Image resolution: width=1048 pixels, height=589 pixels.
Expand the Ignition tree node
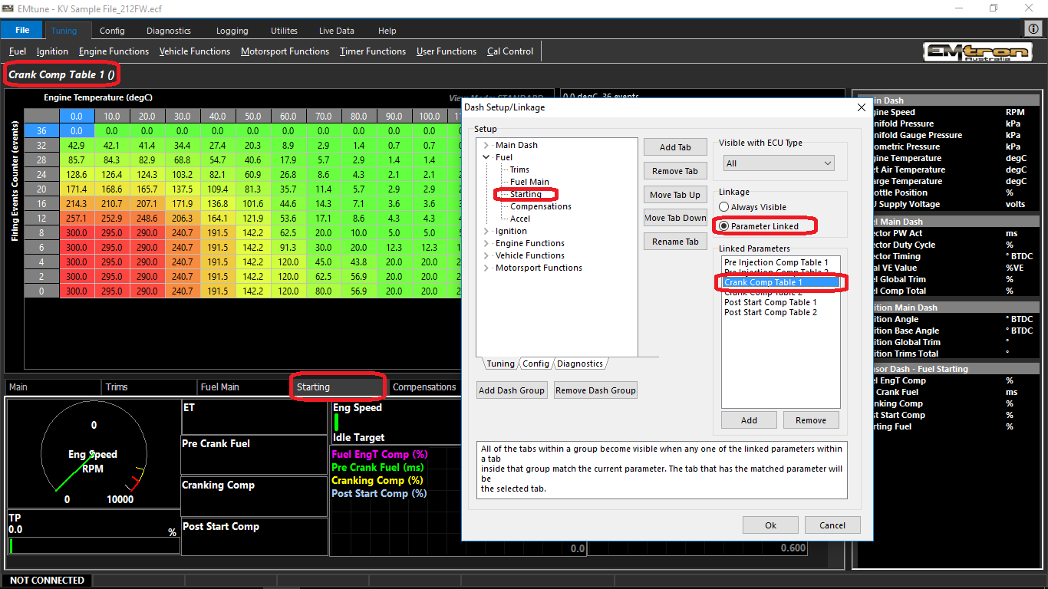point(486,231)
